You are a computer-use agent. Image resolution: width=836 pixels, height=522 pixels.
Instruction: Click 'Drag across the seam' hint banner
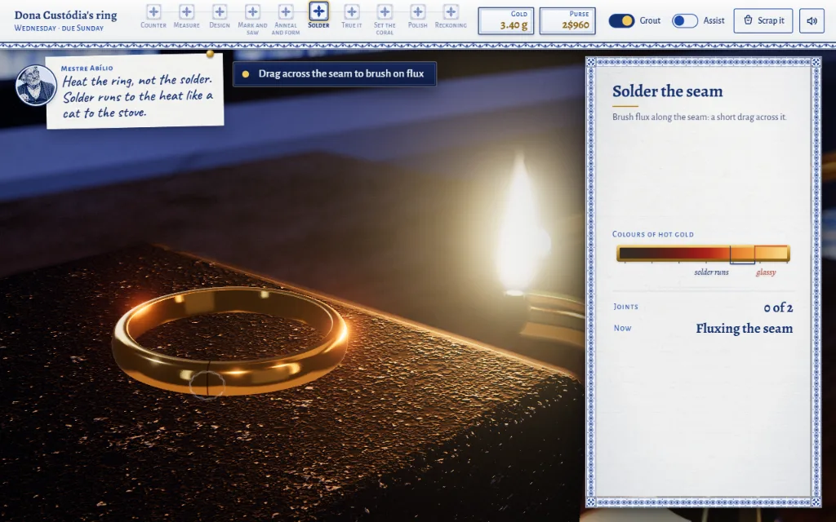click(334, 73)
